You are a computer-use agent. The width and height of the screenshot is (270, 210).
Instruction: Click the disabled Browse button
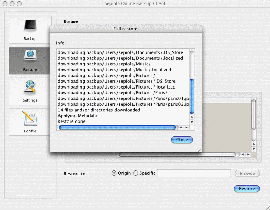click(247, 173)
